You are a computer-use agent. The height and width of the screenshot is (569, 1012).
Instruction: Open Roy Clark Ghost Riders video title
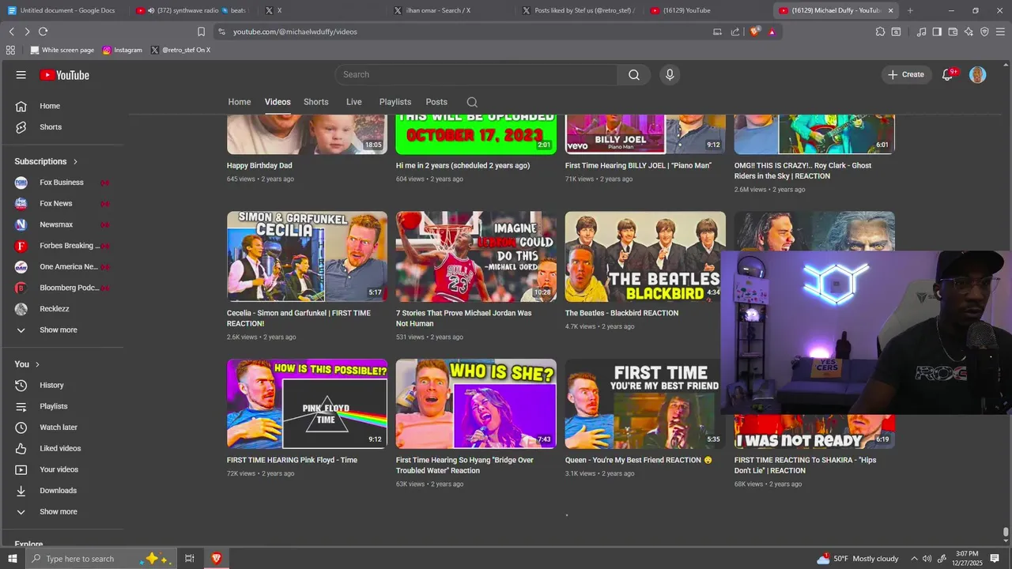(802, 171)
